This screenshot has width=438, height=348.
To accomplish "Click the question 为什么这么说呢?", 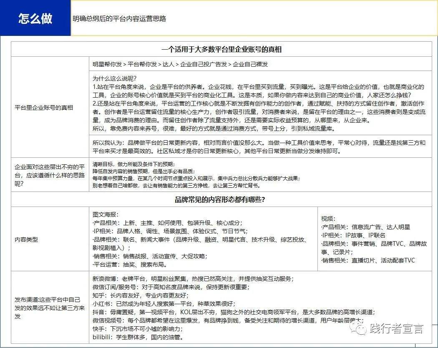I will tap(115, 78).
